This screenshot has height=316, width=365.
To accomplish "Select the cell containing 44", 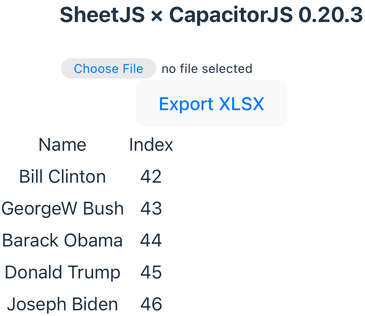I will coord(151,241).
